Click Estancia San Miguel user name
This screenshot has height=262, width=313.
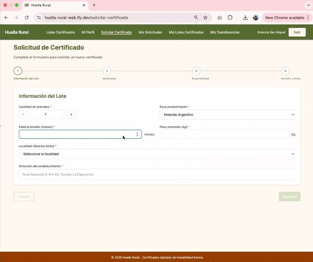pyautogui.click(x=271, y=32)
